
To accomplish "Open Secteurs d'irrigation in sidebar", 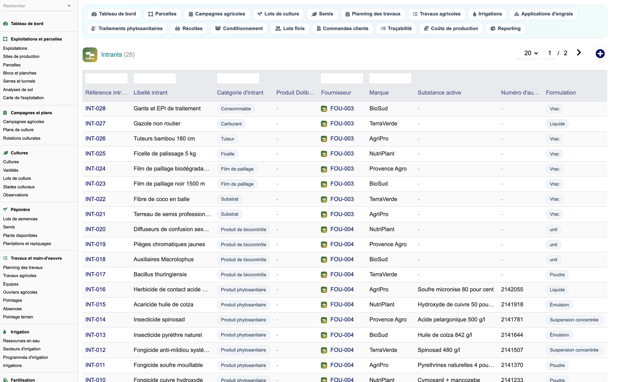I will pos(22,349).
